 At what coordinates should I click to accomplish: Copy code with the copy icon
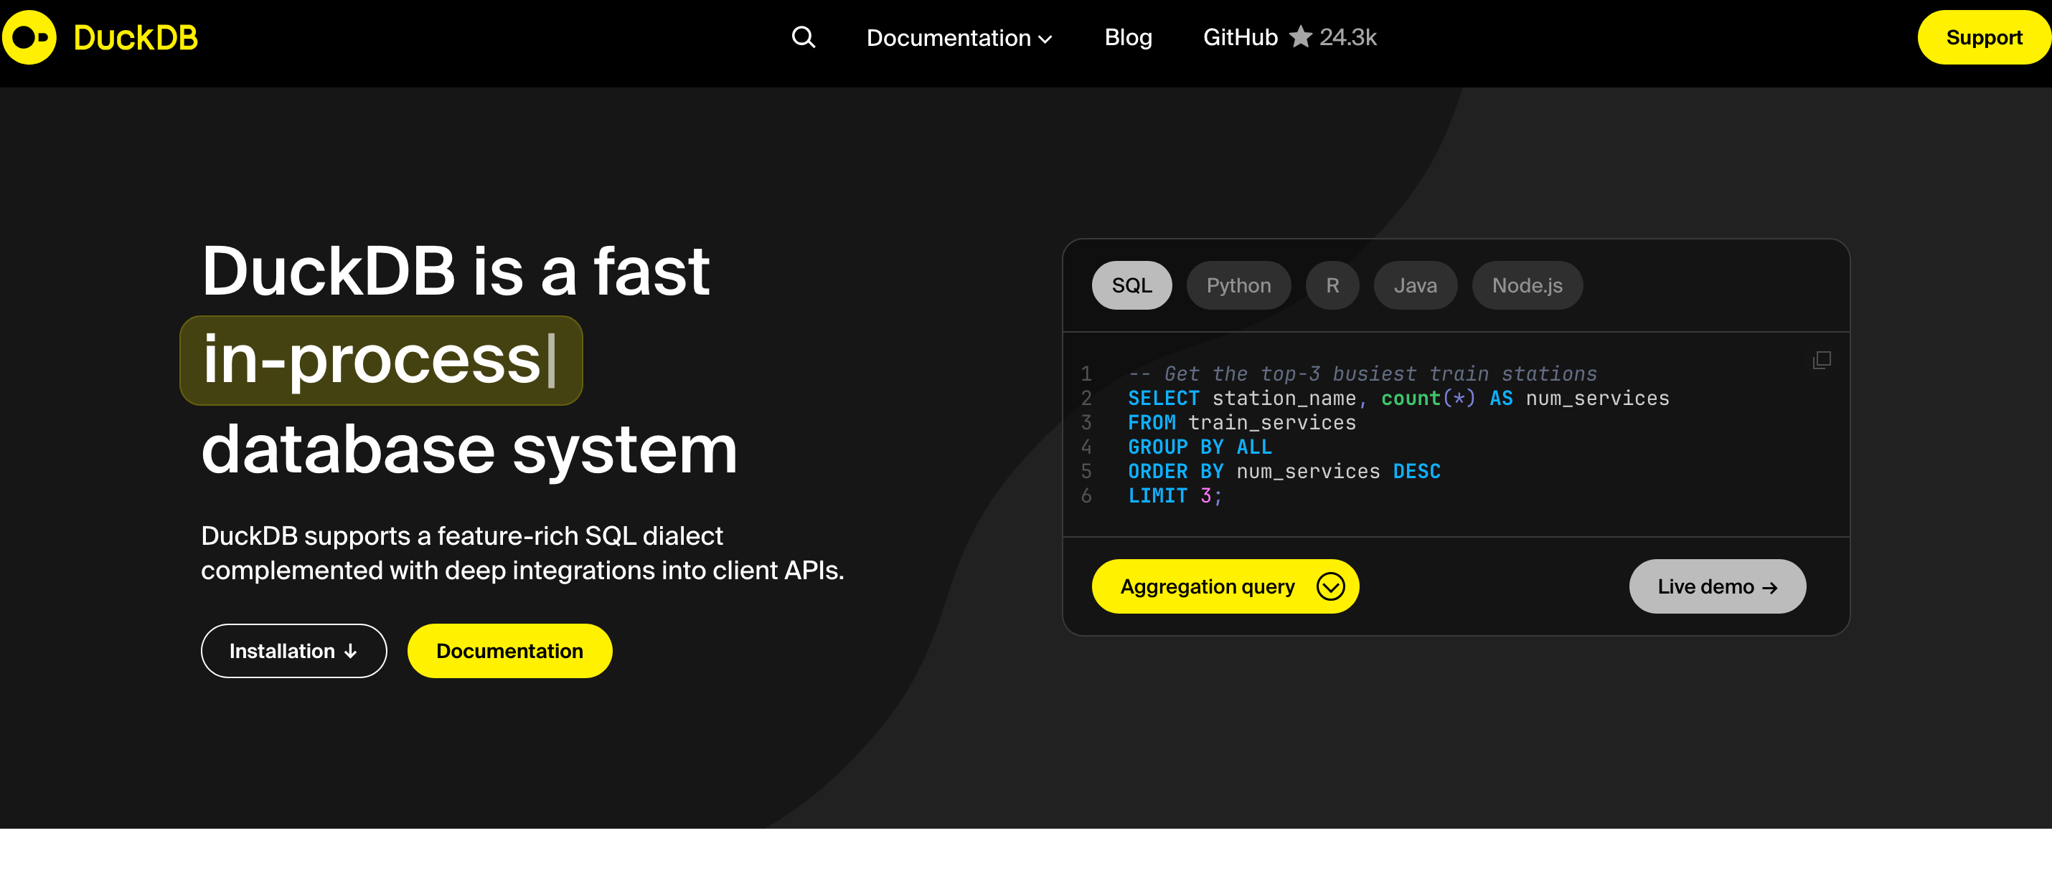(1821, 361)
